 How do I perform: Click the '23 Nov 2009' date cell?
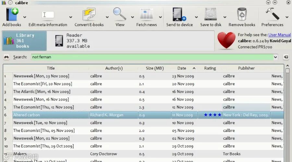coord(184,76)
